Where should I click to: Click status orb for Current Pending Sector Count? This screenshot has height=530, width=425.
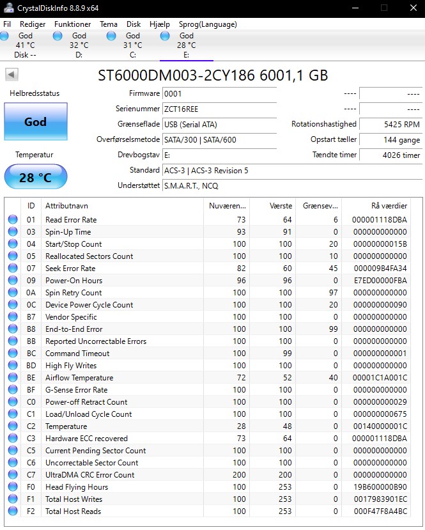pyautogui.click(x=13, y=450)
